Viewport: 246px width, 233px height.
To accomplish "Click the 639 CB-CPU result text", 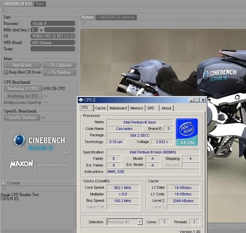I will tap(54, 89).
